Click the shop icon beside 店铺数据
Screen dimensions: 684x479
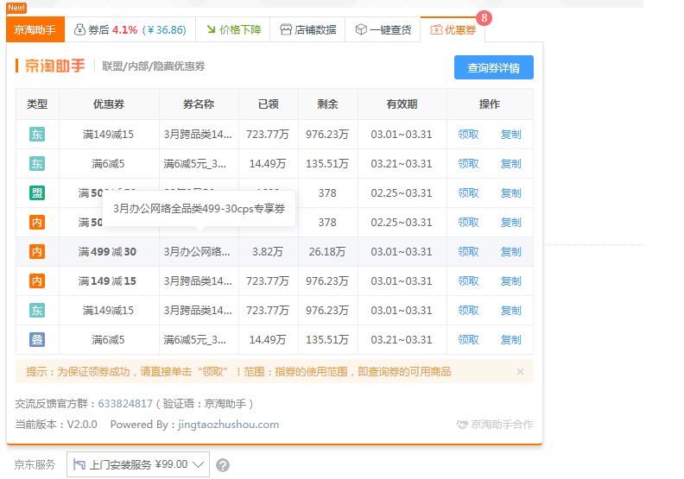(x=286, y=29)
